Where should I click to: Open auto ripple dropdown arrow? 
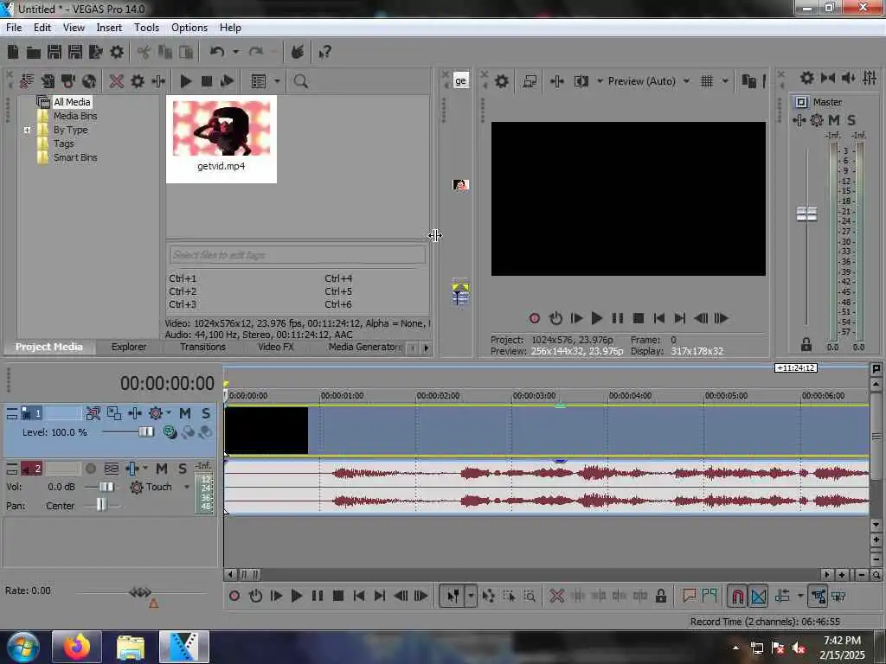pyautogui.click(x=799, y=597)
